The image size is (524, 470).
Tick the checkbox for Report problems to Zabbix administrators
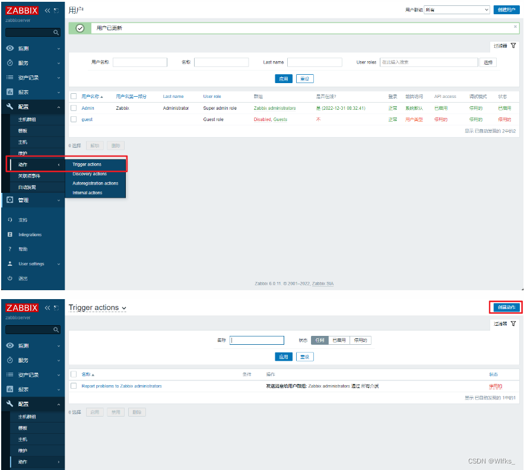click(74, 386)
